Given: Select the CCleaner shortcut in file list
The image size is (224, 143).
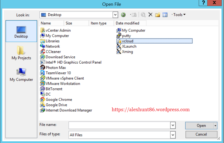Looking at the screenshot, I should (x=53, y=52).
